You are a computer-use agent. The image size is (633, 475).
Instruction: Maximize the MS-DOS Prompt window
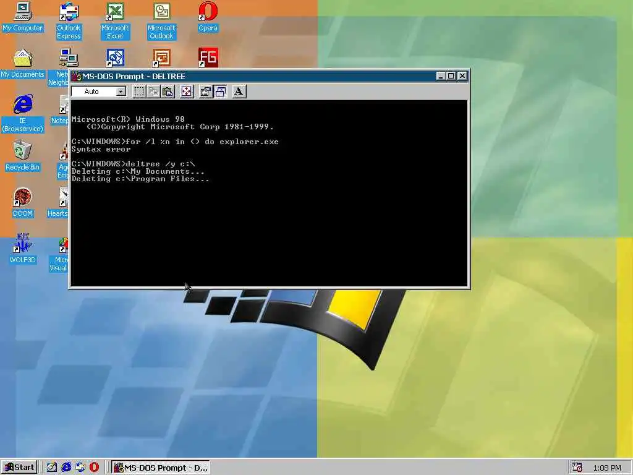point(451,76)
